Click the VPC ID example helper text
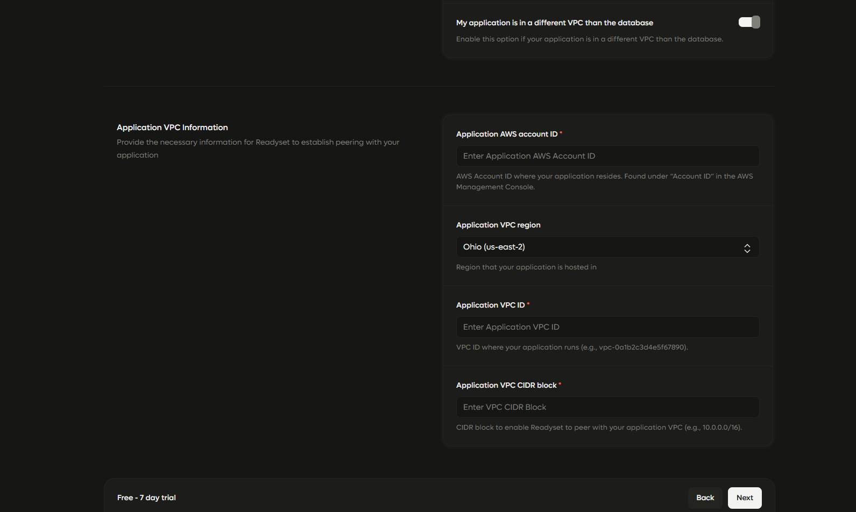 coord(572,347)
